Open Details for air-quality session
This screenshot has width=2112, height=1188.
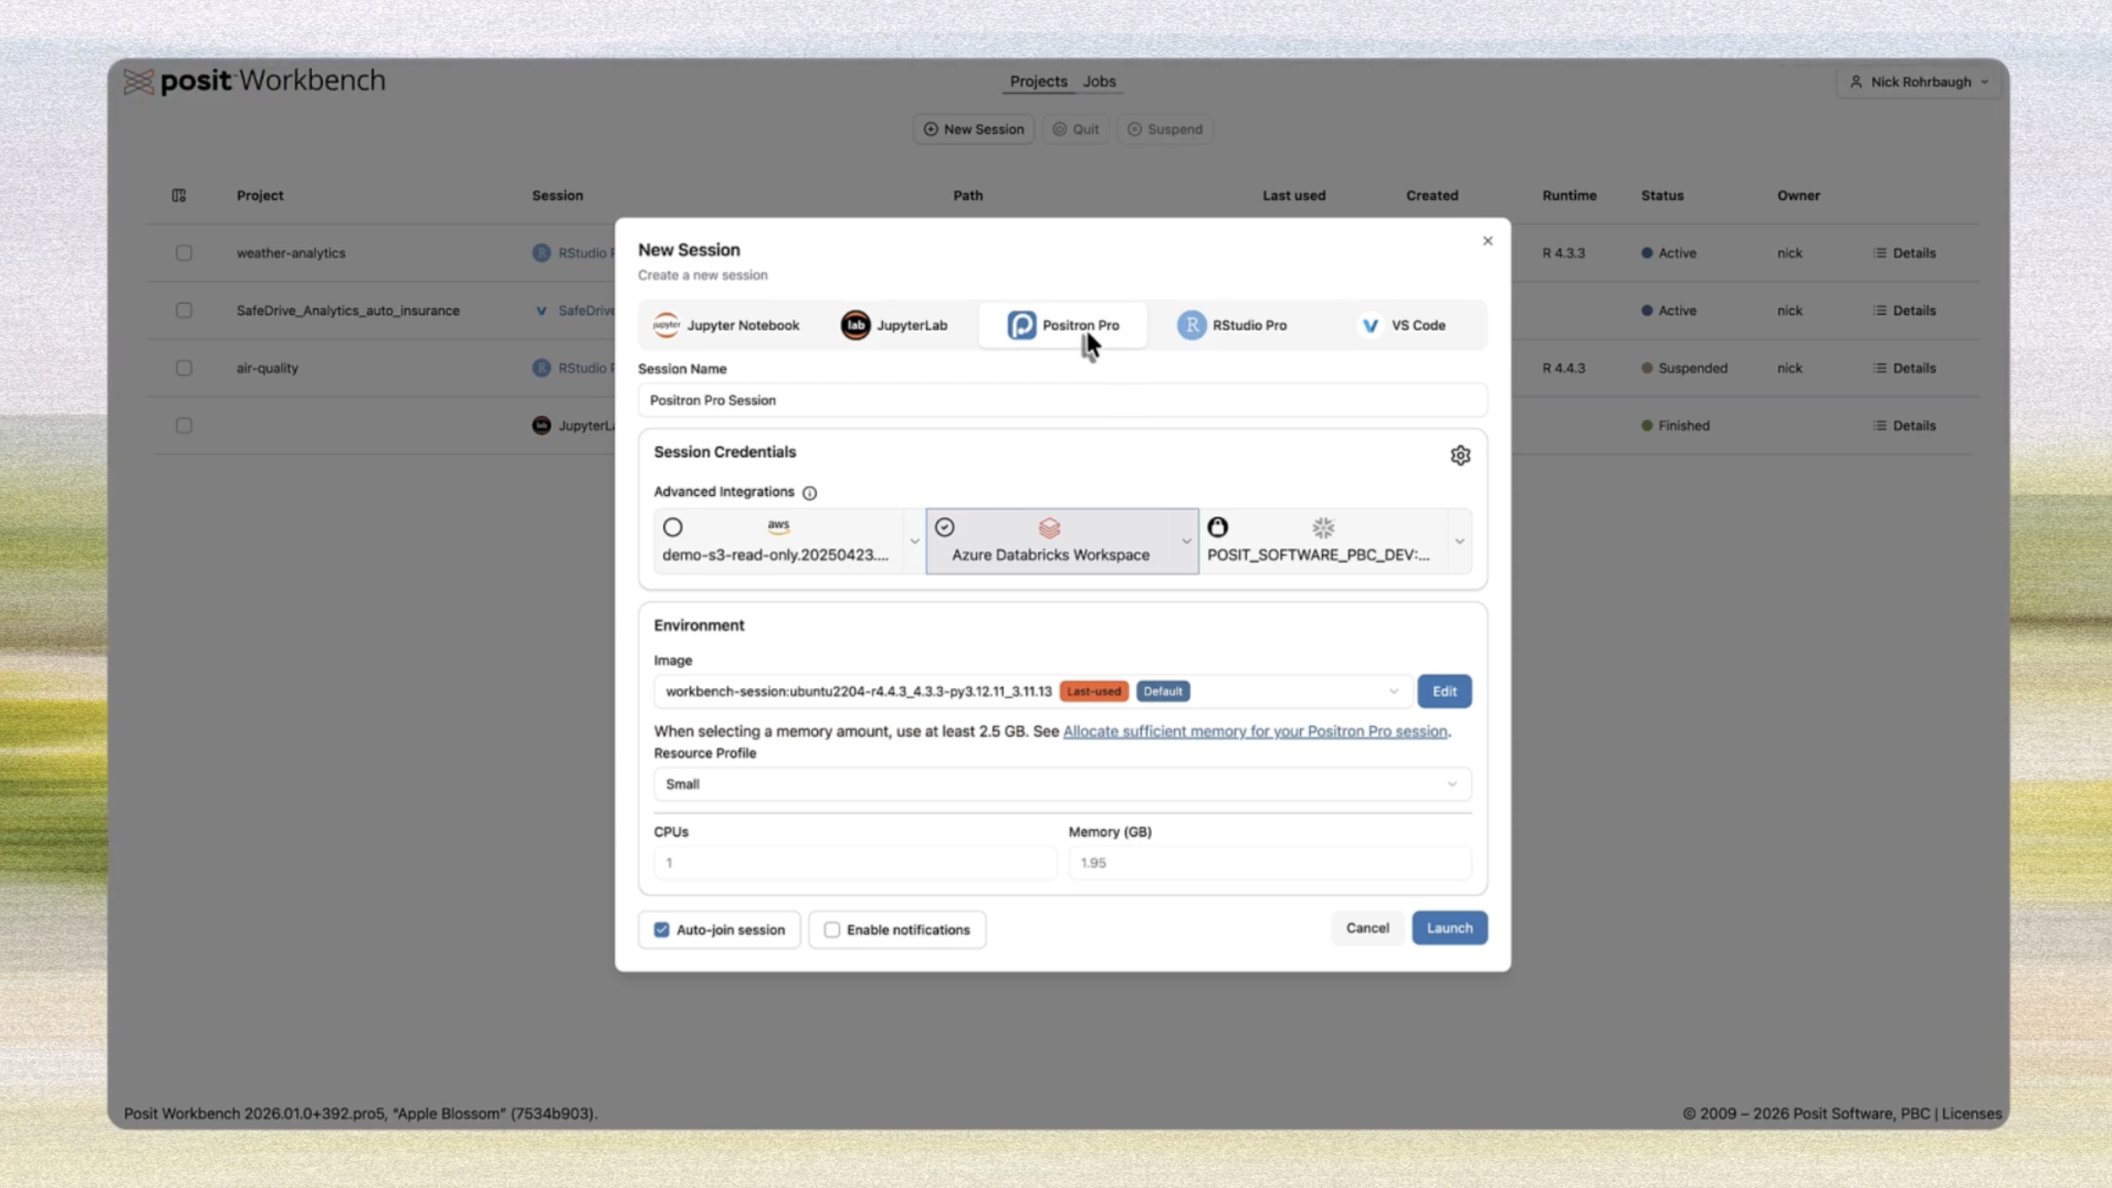coord(1904,368)
